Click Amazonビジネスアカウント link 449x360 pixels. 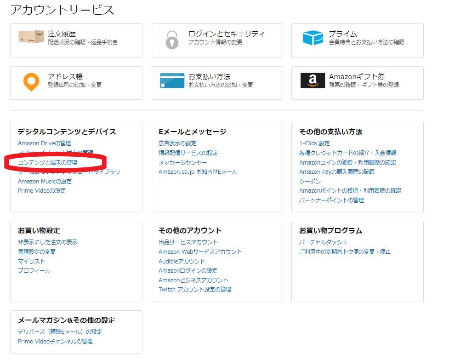(193, 280)
